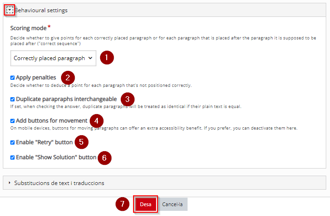Collapse the Behavioural settings section
This screenshot has width=330, height=216.
point(9,10)
